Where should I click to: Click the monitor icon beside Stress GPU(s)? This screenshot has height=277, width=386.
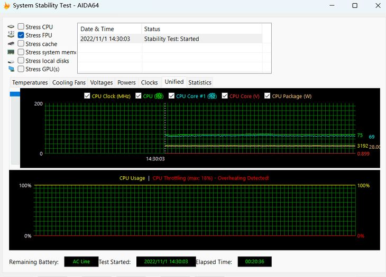coord(11,69)
